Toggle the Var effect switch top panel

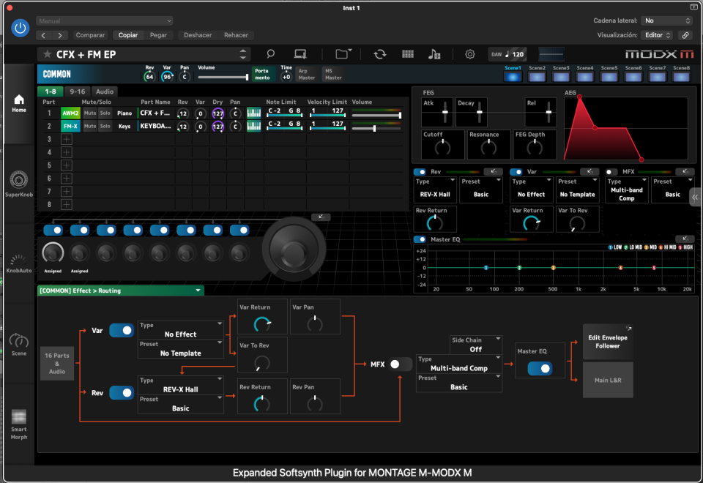(516, 171)
